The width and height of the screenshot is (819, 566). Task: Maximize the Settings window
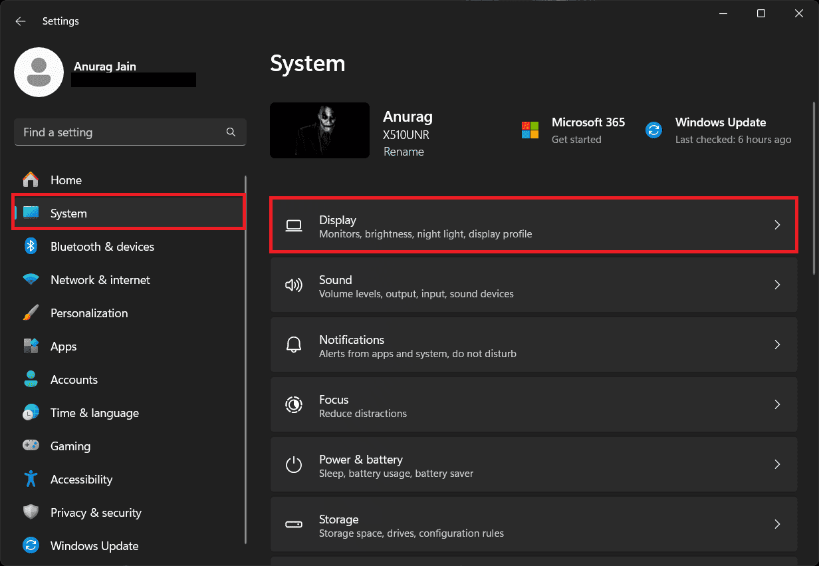[x=761, y=14]
